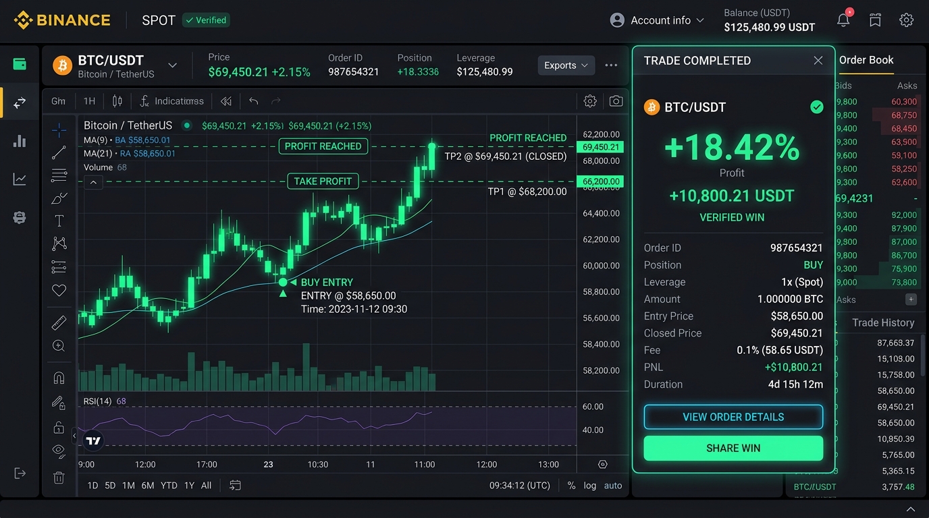Image resolution: width=929 pixels, height=518 pixels.
Task: Open the Exports dropdown
Action: point(566,65)
